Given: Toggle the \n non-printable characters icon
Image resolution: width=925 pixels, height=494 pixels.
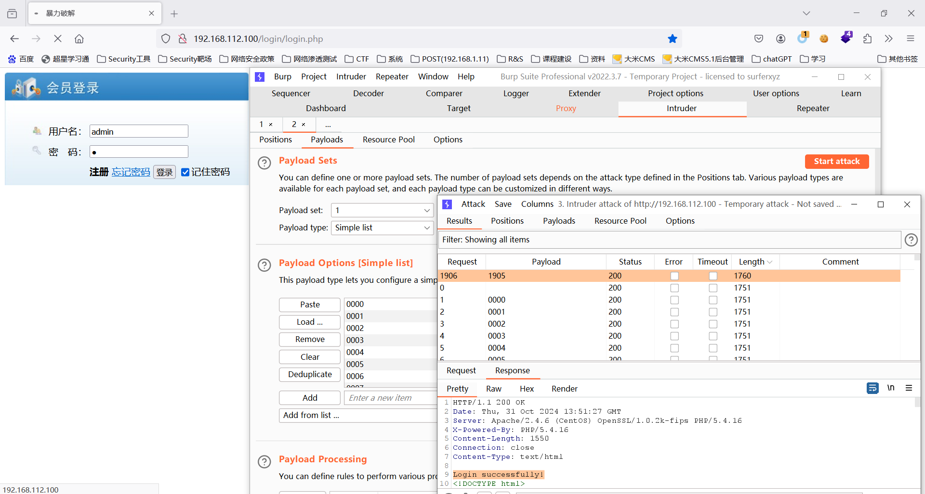Looking at the screenshot, I should (x=891, y=388).
